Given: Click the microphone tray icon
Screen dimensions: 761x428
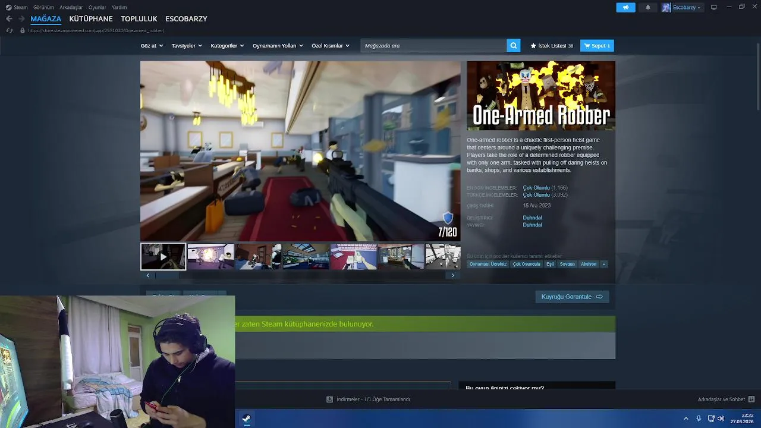Looking at the screenshot, I should (699, 418).
